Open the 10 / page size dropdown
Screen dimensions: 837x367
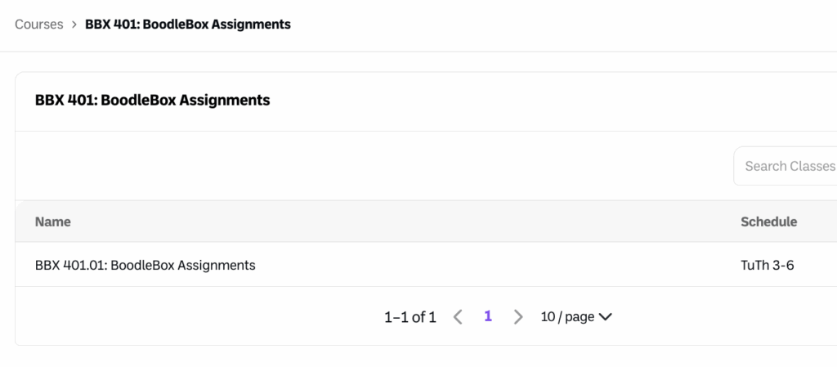tap(576, 317)
